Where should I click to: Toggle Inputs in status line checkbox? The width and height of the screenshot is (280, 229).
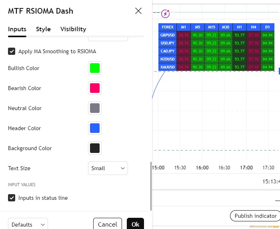click(x=12, y=198)
